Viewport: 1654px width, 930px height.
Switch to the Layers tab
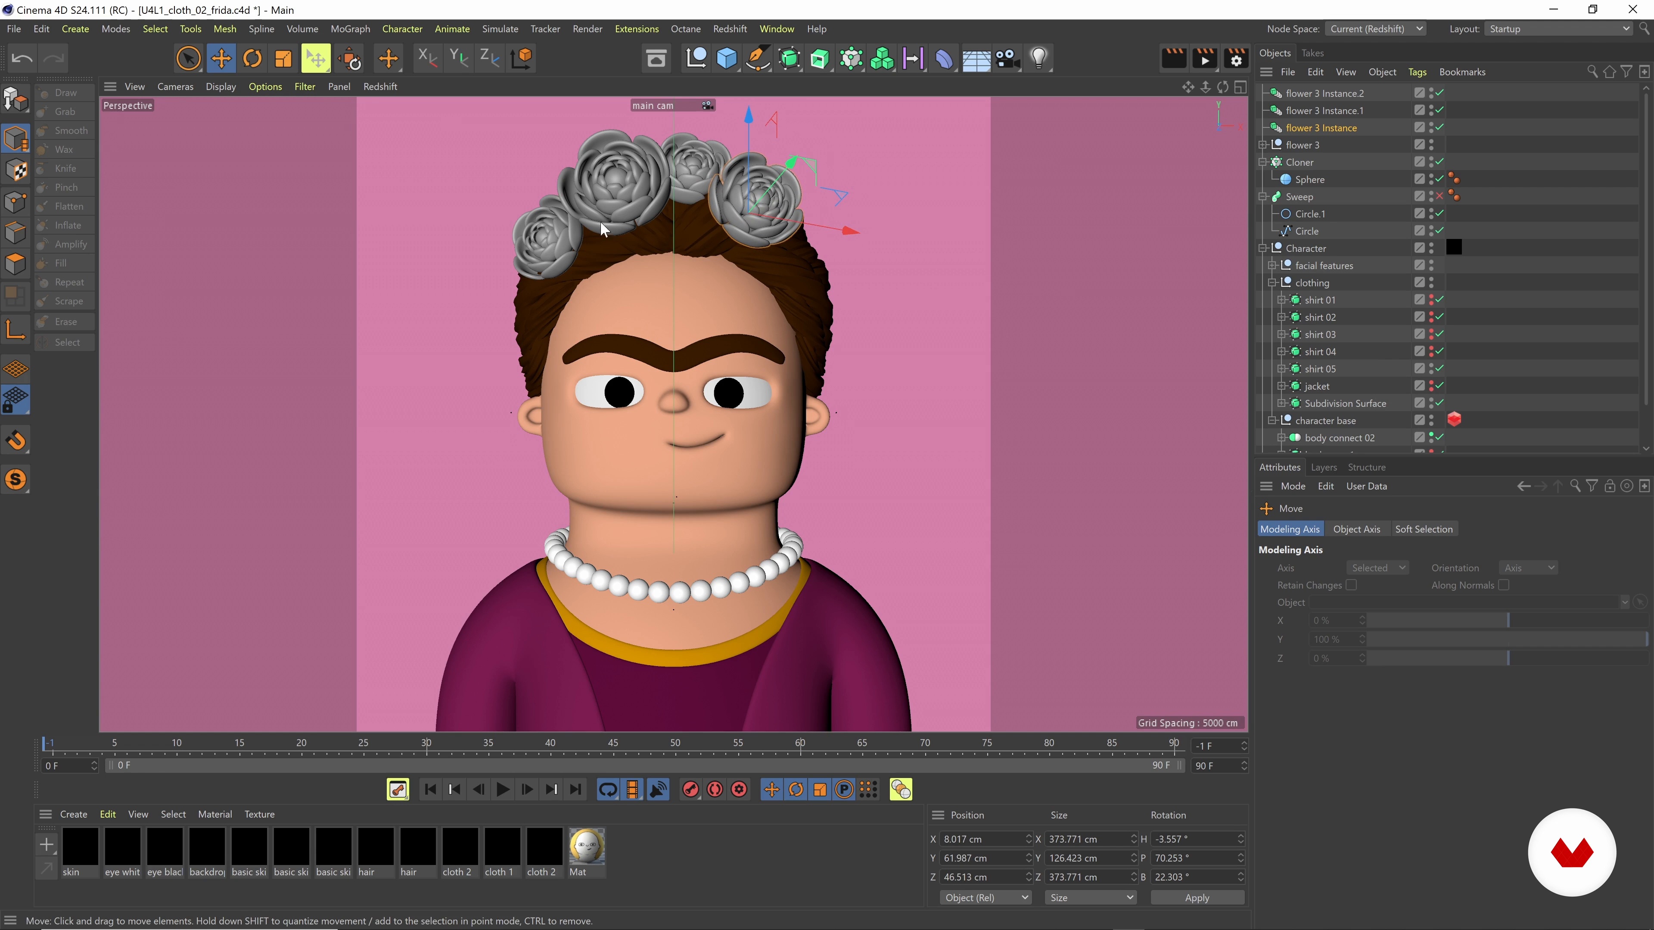(x=1323, y=467)
